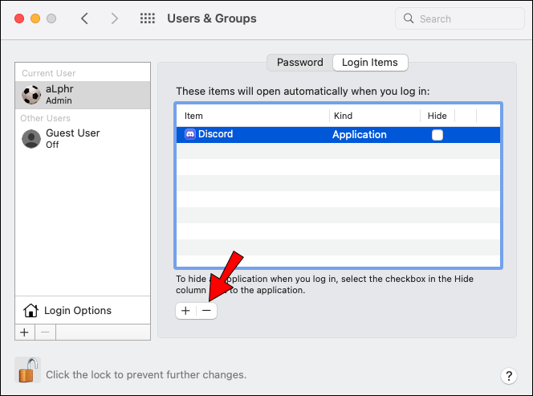Switch to the Password tab

[x=299, y=62]
